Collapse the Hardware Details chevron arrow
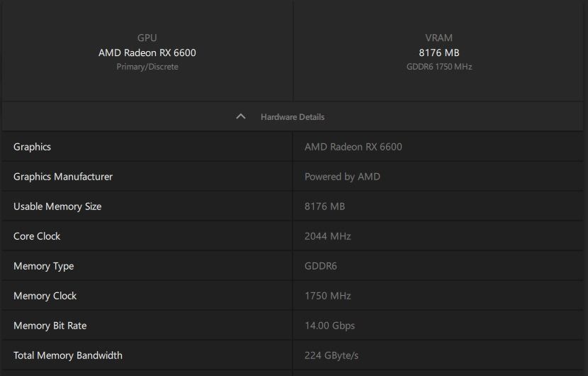This screenshot has width=588, height=376. tap(241, 116)
